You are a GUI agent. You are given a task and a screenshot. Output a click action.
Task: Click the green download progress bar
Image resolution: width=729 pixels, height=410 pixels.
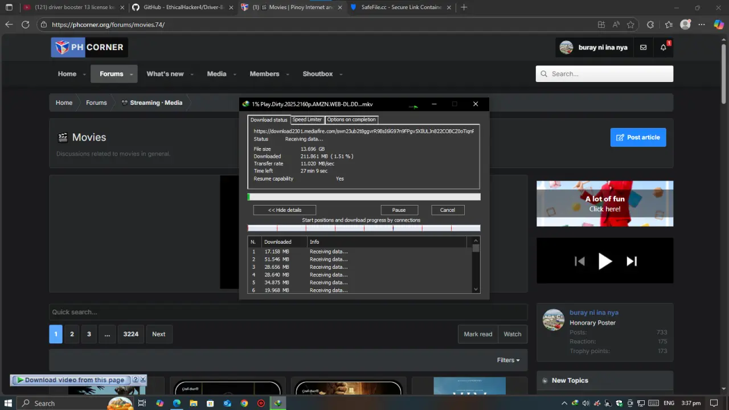click(364, 197)
